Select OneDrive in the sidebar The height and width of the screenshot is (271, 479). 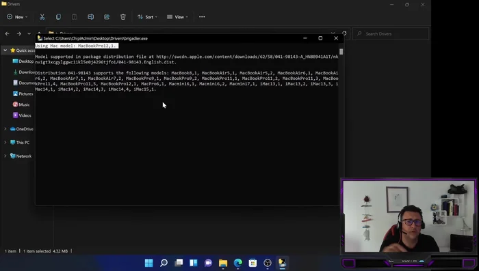coord(22,129)
